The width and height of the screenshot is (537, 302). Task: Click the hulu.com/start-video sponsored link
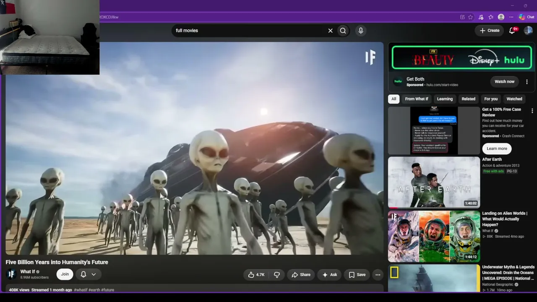click(x=442, y=85)
